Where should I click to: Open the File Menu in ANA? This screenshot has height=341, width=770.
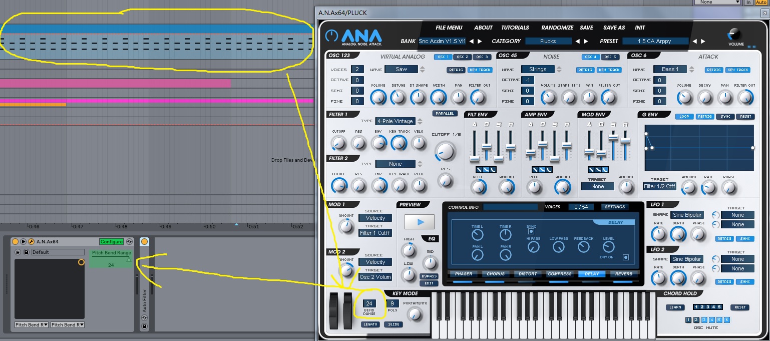[449, 28]
